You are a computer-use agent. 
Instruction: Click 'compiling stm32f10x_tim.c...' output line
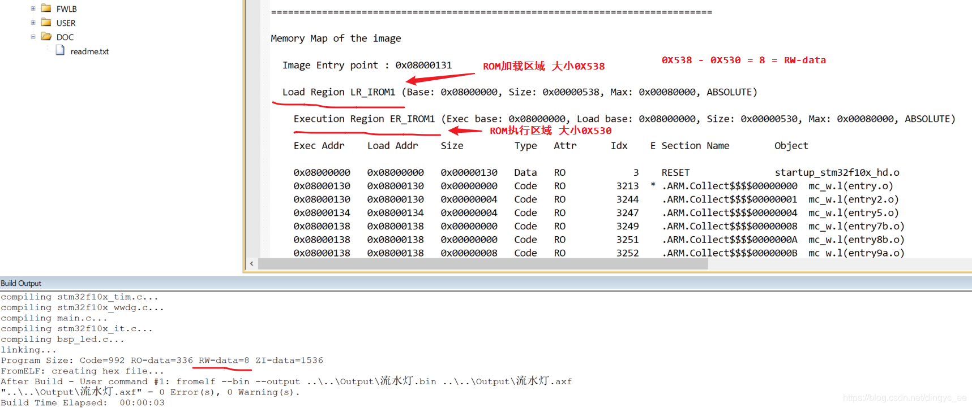79,297
